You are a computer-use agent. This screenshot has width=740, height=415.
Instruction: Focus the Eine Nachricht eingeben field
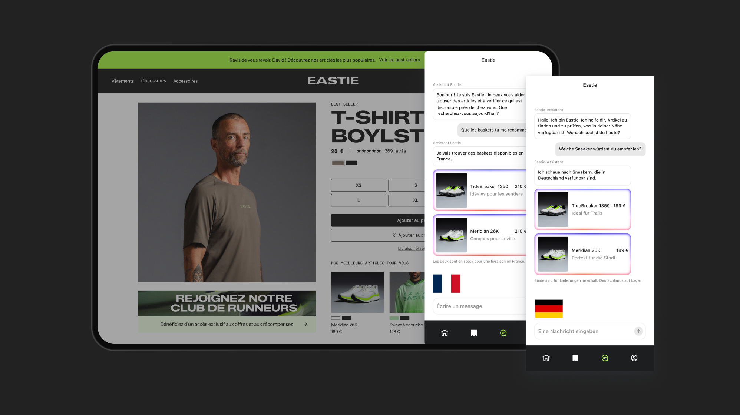590,331
